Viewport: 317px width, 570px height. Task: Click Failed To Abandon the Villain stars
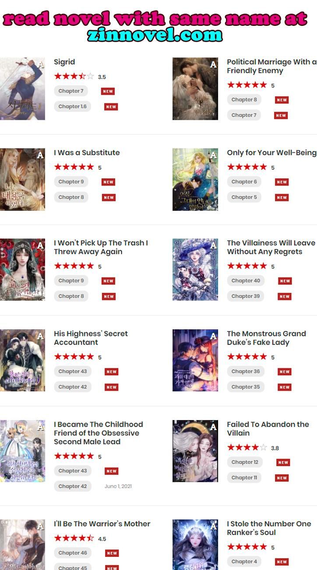point(247,448)
